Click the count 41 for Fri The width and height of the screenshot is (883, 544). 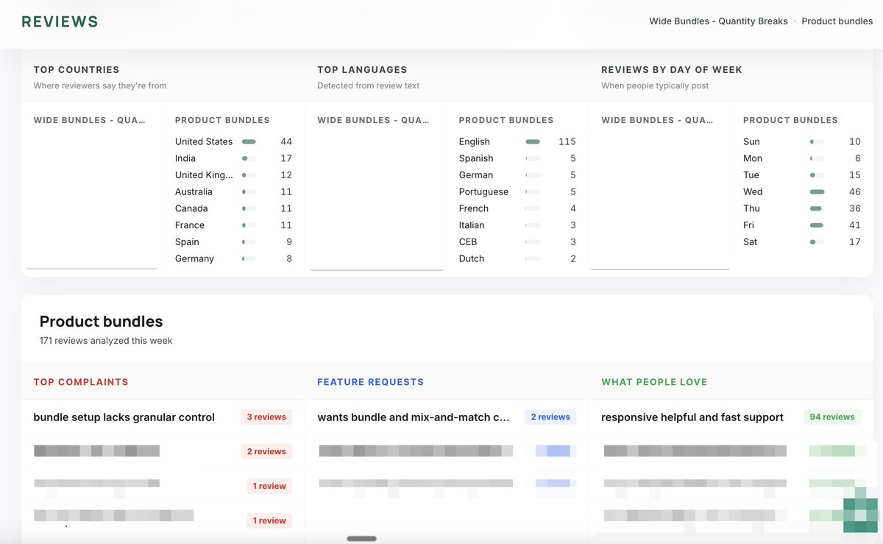point(854,225)
